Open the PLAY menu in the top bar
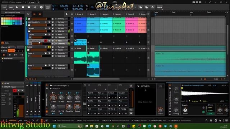The height and width of the screenshot is (129, 230). point(11,7)
